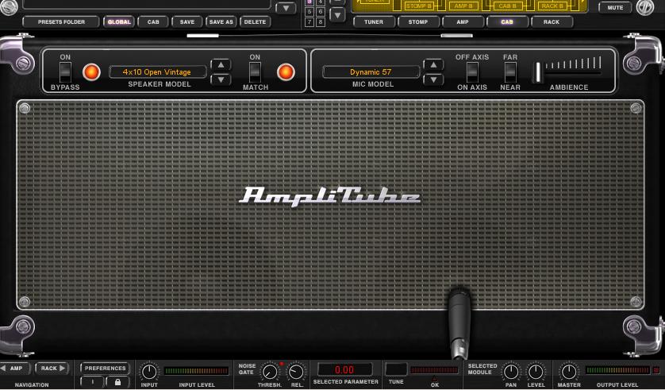
Task: Open the Dynamic 57 mic selector
Action: point(371,72)
